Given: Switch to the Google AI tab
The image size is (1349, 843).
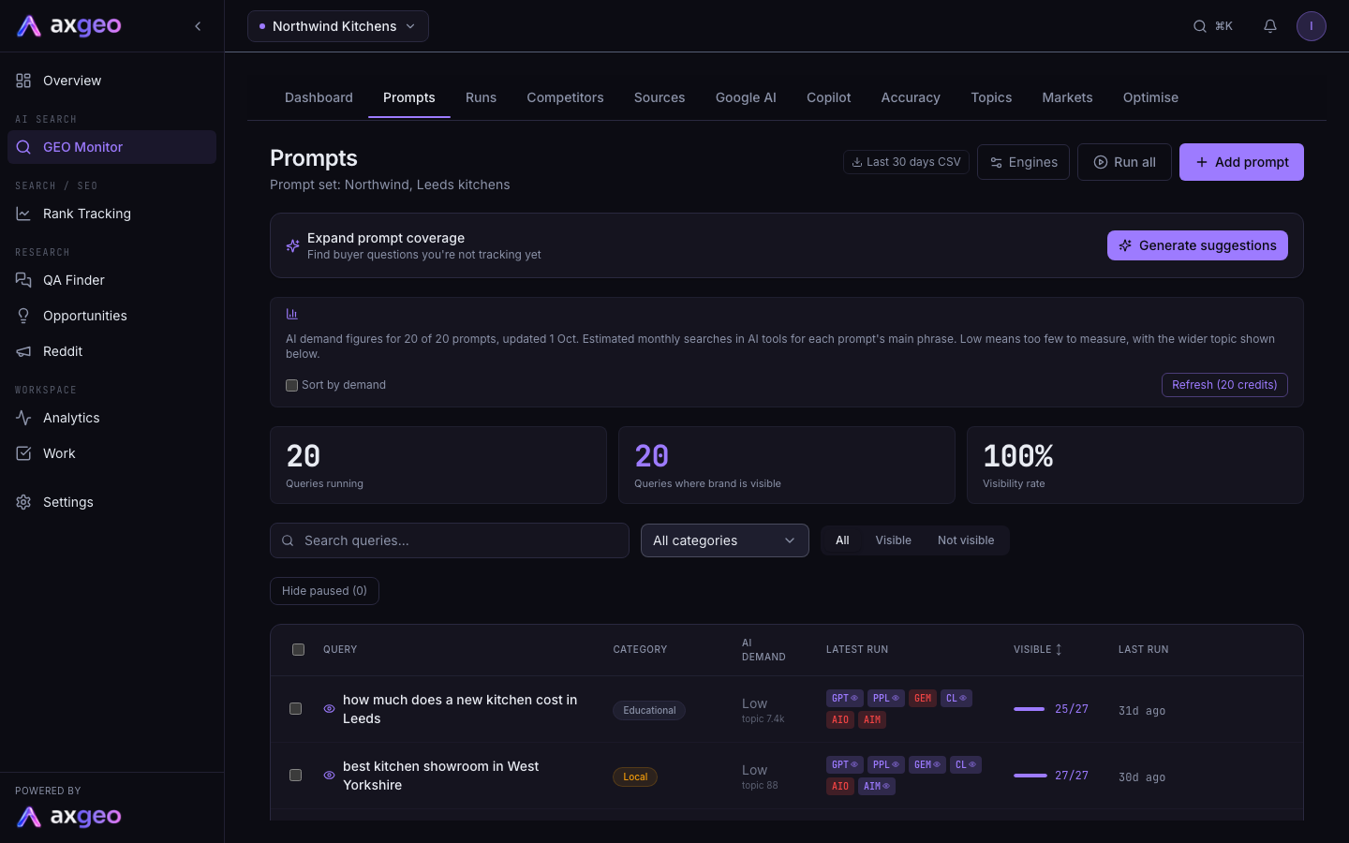Looking at the screenshot, I should coord(746,97).
